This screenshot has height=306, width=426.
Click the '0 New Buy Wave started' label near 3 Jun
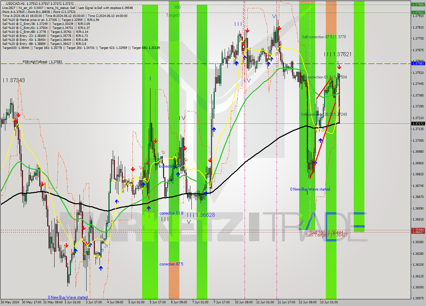[68, 297]
